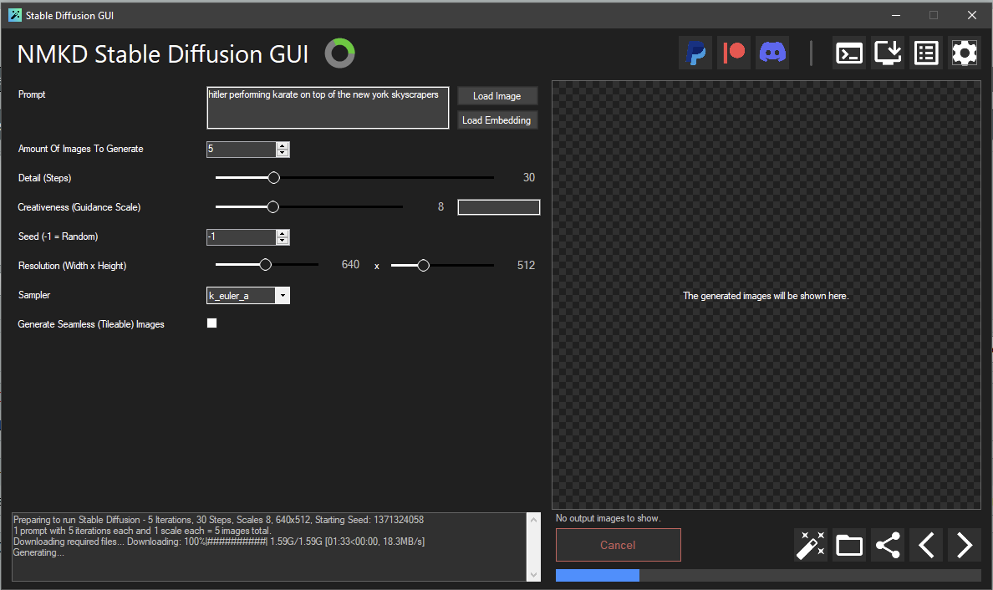Decrease the Seed value spinner
993x590 pixels.
tap(283, 241)
